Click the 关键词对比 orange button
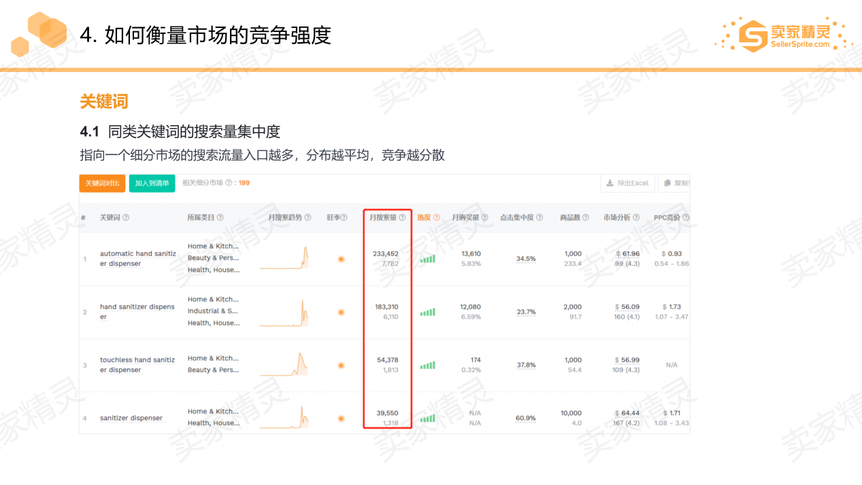Image resolution: width=862 pixels, height=485 pixels. tap(101, 183)
